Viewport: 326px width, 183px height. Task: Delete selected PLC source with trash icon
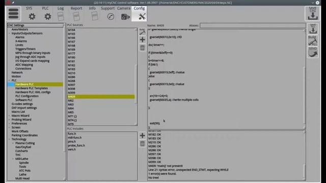pos(143,48)
